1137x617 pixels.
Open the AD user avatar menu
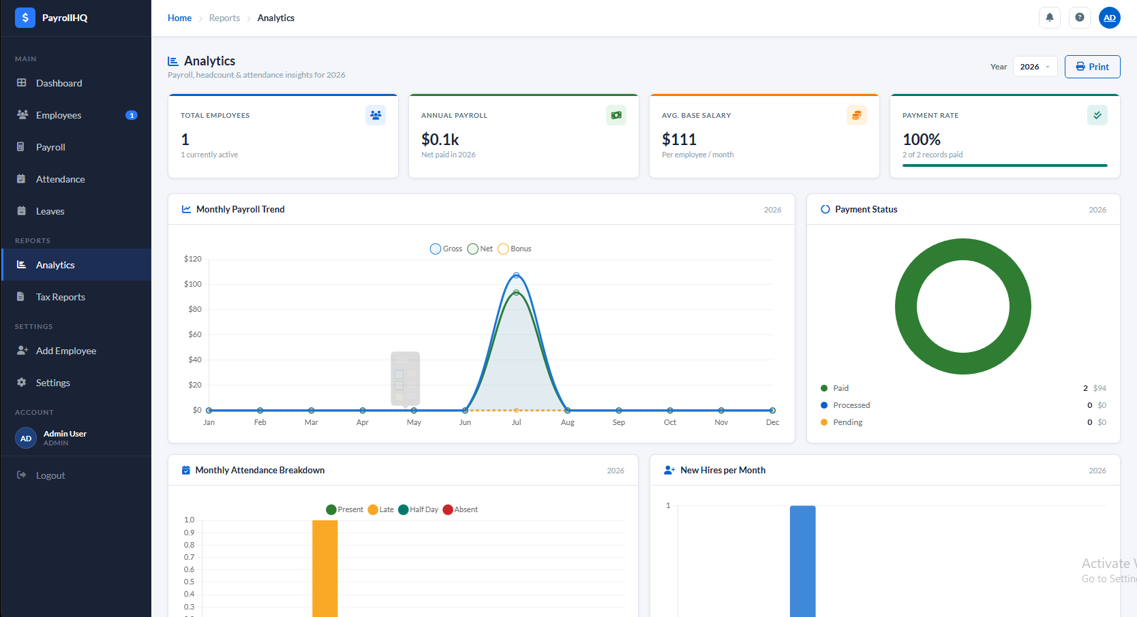tap(1110, 18)
